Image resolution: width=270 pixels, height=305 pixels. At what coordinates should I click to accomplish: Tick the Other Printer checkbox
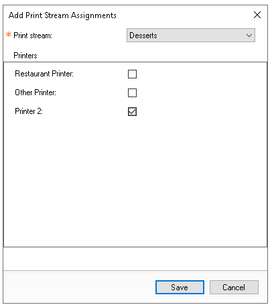coord(132,93)
